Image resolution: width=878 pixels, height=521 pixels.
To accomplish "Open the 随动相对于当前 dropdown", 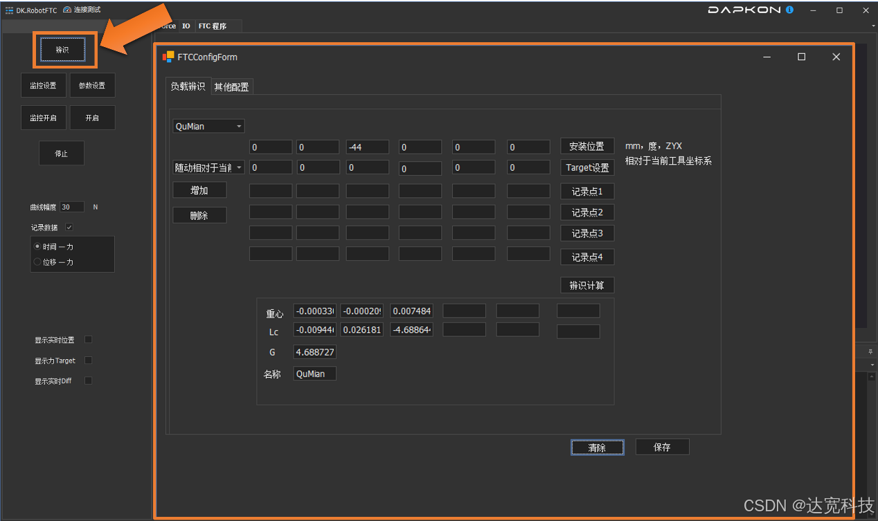I will tap(208, 167).
